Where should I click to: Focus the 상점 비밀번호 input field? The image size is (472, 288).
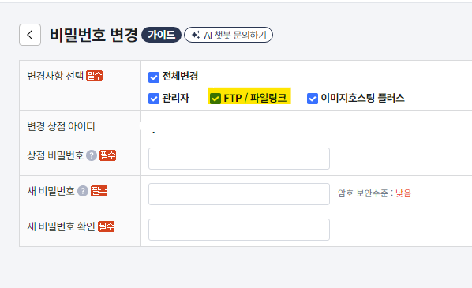point(239,159)
